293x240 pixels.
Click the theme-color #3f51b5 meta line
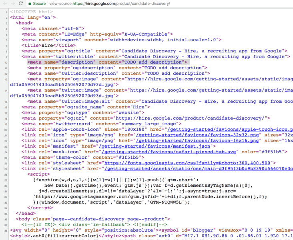pyautogui.click(x=83, y=158)
